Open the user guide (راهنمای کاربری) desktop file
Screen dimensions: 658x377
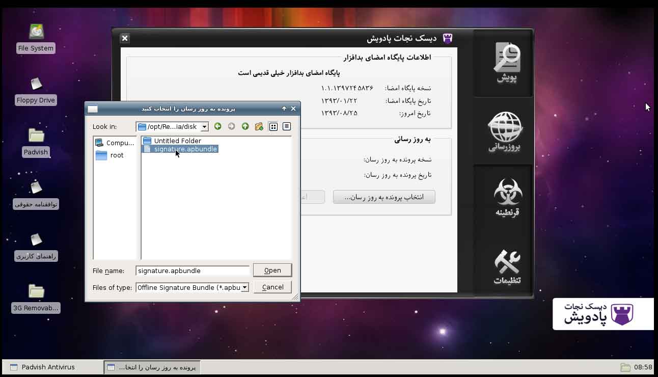[36, 247]
